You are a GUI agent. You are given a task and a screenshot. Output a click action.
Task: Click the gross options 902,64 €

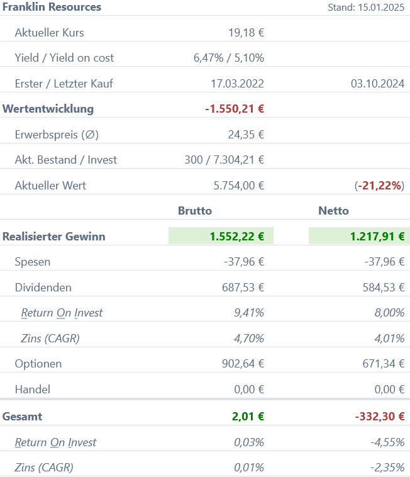(x=243, y=364)
